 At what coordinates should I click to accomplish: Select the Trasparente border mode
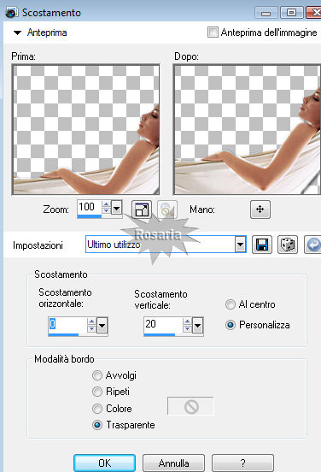[97, 425]
